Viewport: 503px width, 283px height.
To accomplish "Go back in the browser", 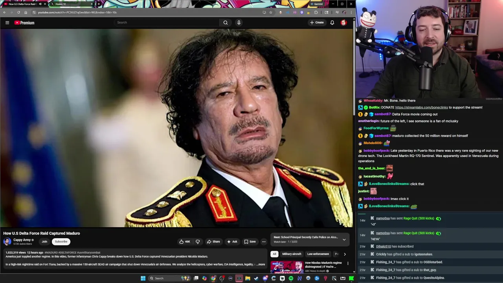I will (4, 12).
